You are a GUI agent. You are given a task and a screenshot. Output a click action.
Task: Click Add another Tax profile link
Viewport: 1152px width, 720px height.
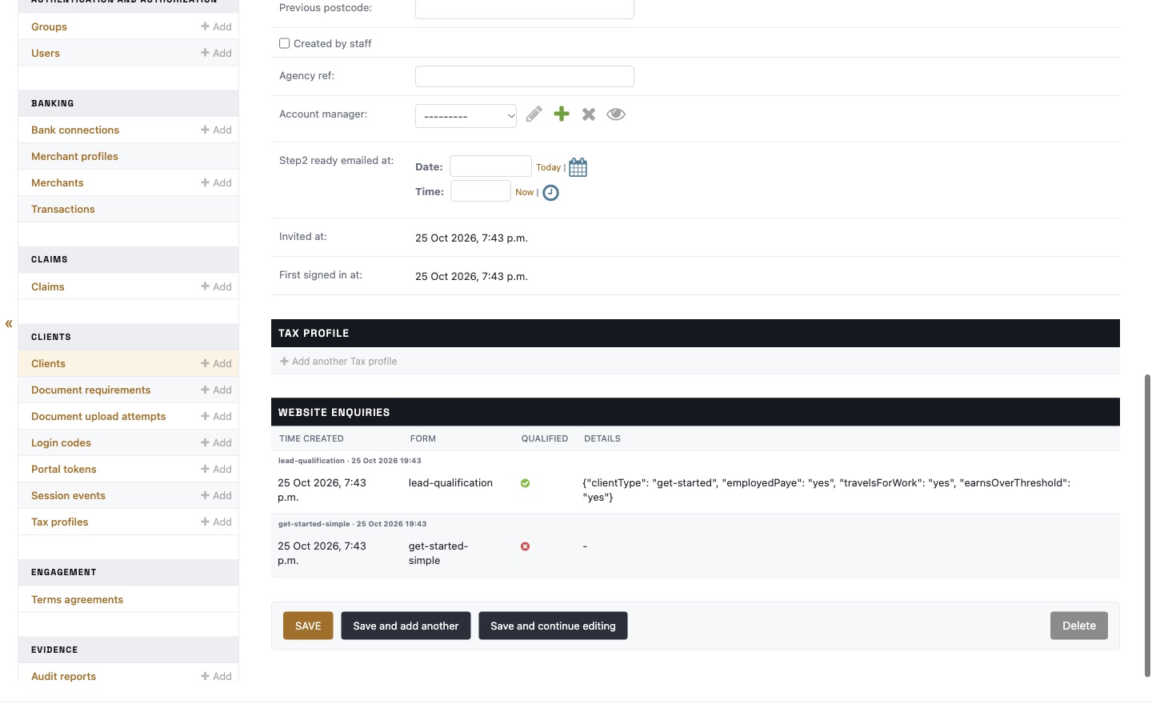tap(338, 362)
